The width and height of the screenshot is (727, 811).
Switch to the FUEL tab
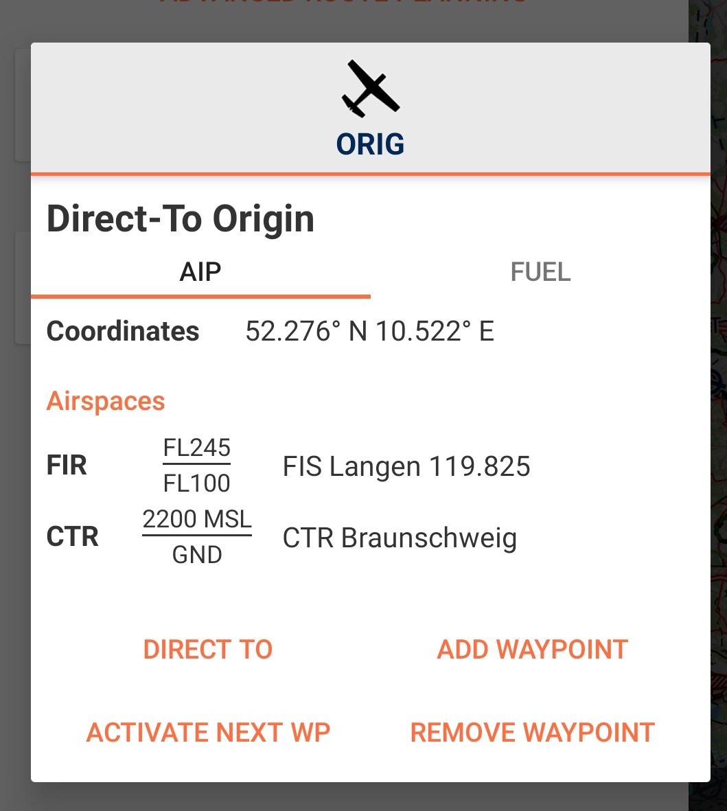[x=540, y=271]
